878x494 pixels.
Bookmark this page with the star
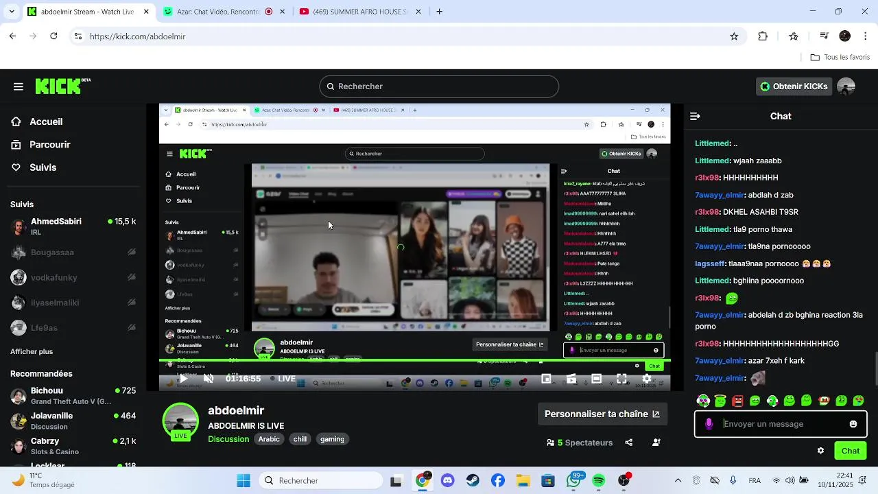click(x=734, y=36)
